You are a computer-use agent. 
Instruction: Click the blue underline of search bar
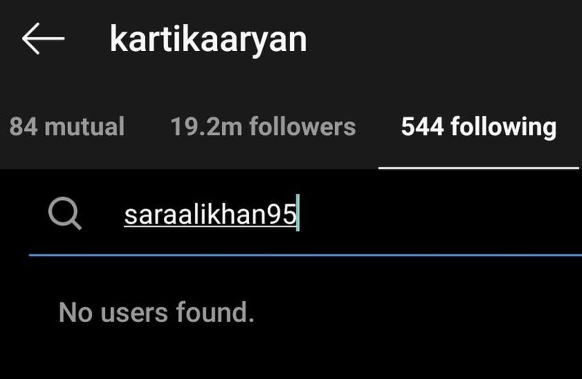click(305, 255)
